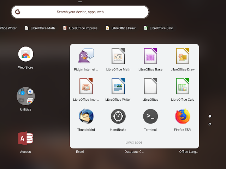This screenshot has width=226, height=169.
Task: Click the Google G logo in search
Action: click(x=18, y=12)
